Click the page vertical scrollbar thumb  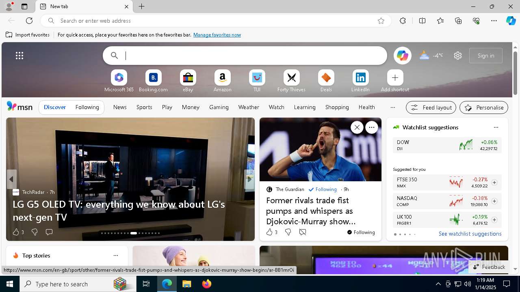tap(515, 73)
